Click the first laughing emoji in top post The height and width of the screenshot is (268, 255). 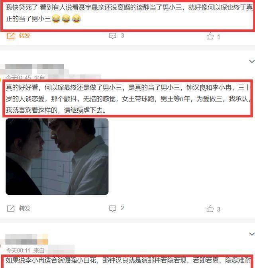[56, 19]
